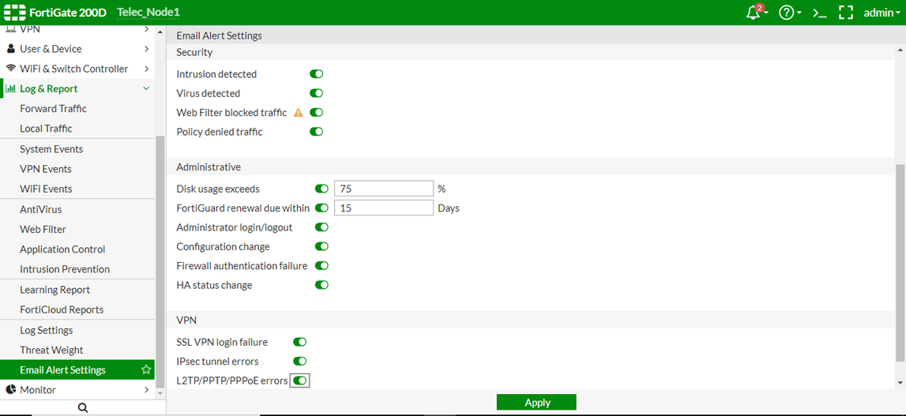
Task: Go to Threat Weight page
Action: coord(51,350)
